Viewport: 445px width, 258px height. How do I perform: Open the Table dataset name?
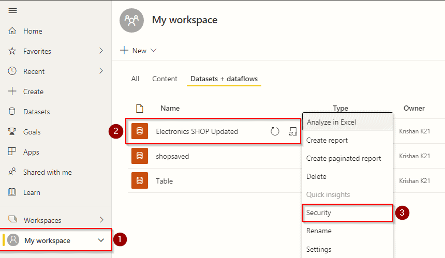click(x=165, y=181)
